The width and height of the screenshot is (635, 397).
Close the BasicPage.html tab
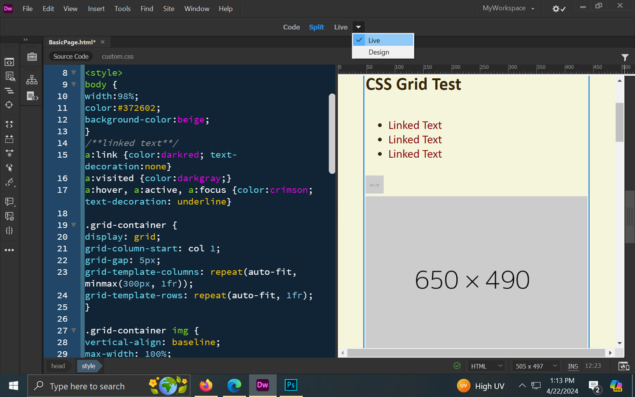(102, 42)
